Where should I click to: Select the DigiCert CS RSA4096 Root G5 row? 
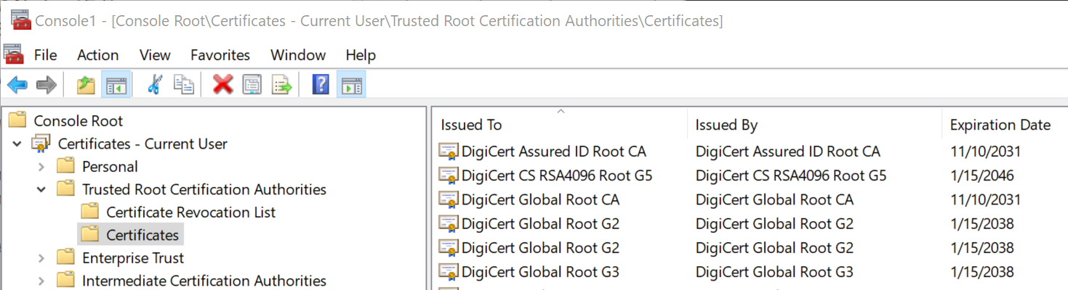[749, 175]
